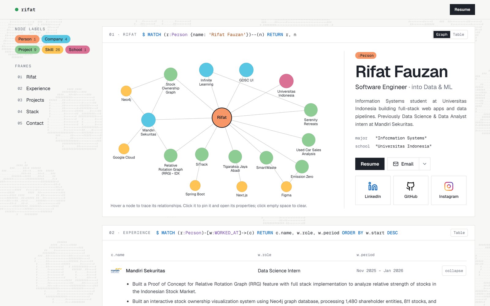Image resolution: width=490 pixels, height=306 pixels.
Task: Click the 01 · RIFAT frame label
Action: point(123,35)
